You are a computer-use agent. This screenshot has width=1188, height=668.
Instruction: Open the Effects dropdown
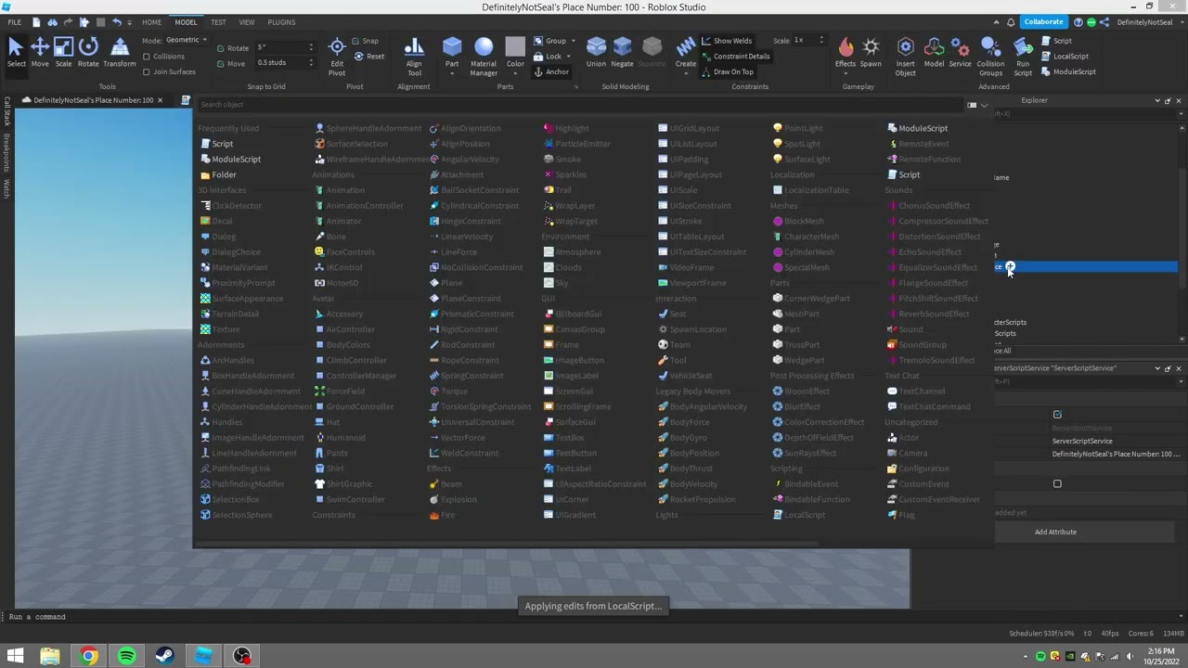coord(846,73)
